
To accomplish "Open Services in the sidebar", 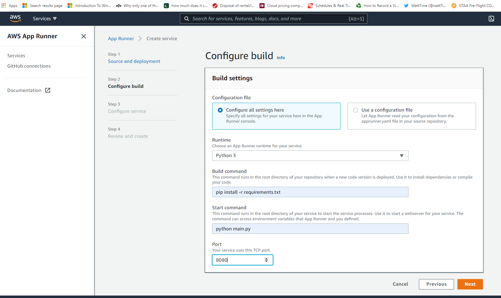I will click(16, 56).
